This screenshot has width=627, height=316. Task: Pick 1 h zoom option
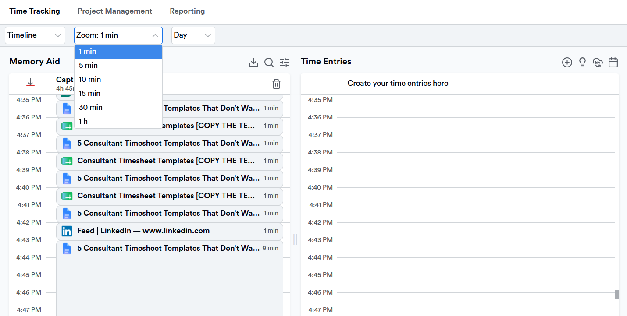[x=118, y=121]
